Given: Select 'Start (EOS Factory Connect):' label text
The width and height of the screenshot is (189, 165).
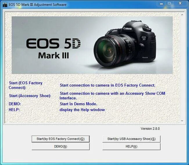Looking at the screenshot, I should click(26, 85).
